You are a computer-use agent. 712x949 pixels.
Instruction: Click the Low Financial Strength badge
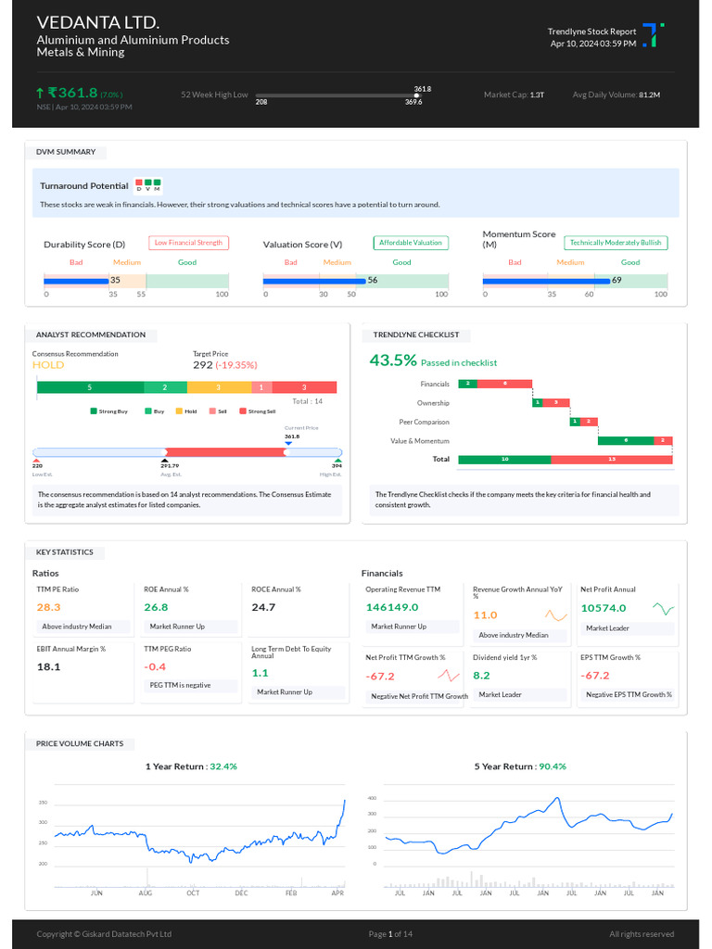coord(188,243)
